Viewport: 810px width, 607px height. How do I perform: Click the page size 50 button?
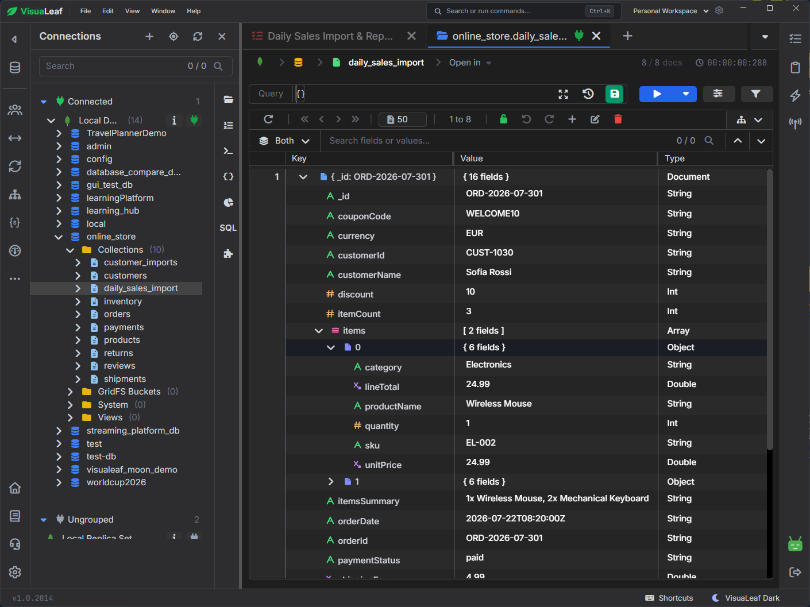[403, 119]
